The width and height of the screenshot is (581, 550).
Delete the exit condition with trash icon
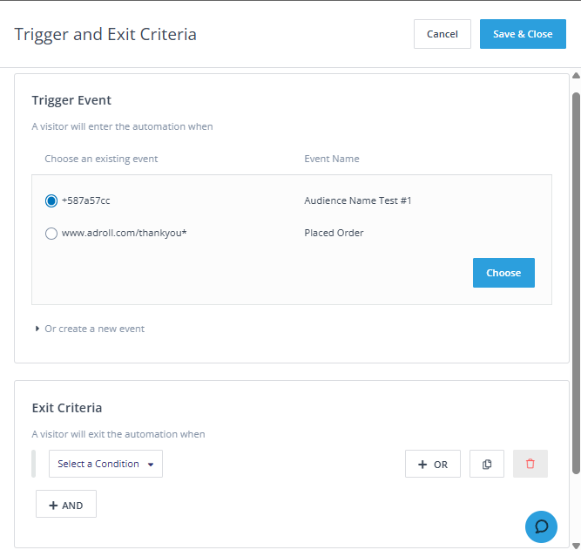530,465
